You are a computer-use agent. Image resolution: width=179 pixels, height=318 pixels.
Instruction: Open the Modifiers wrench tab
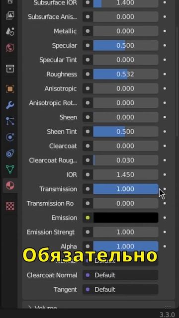point(10,105)
